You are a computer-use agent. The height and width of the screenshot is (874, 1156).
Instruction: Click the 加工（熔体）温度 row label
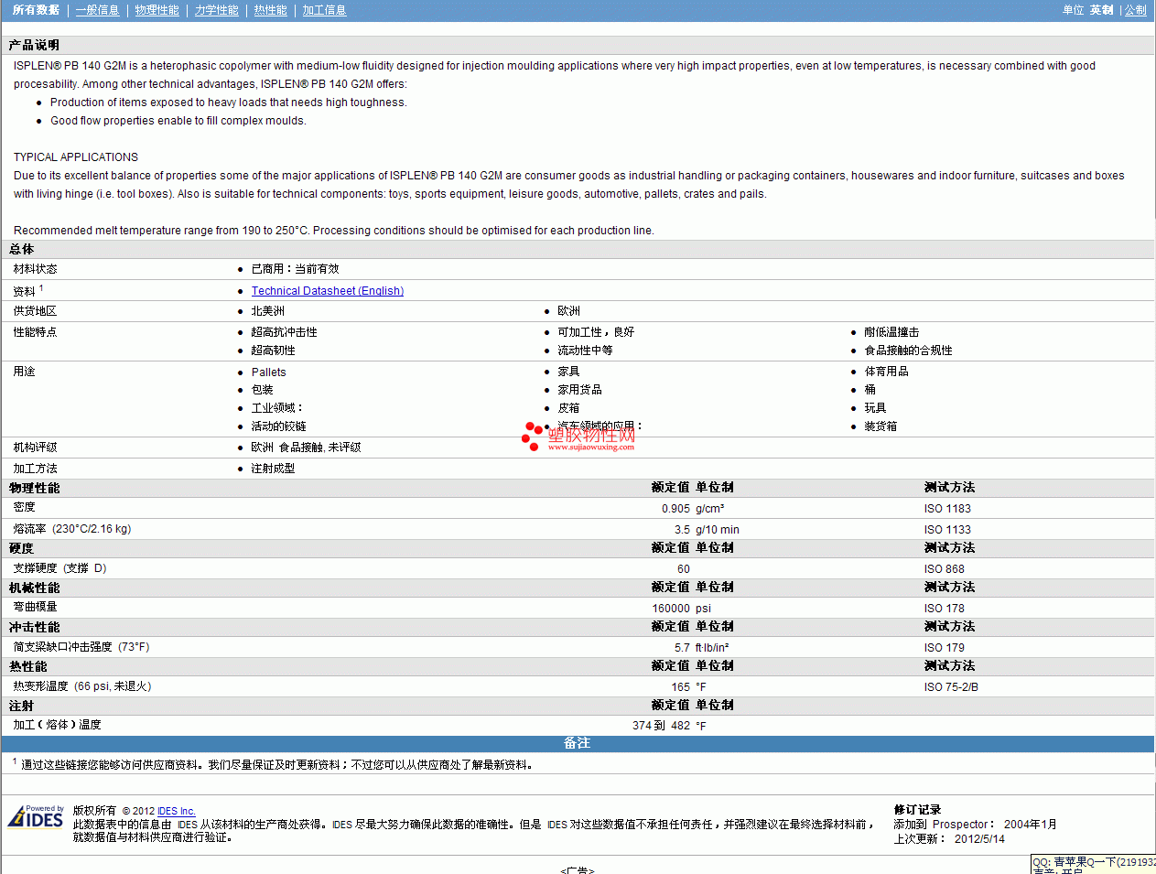57,725
